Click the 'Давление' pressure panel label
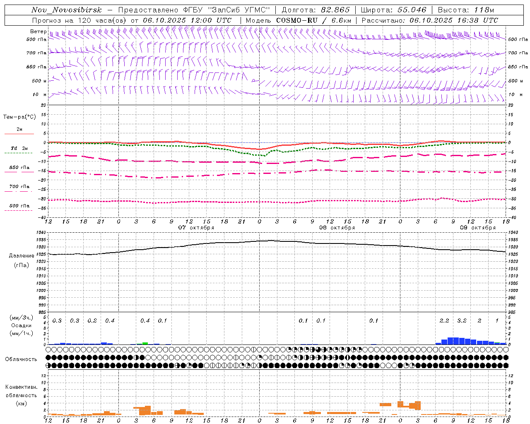 tap(22, 256)
